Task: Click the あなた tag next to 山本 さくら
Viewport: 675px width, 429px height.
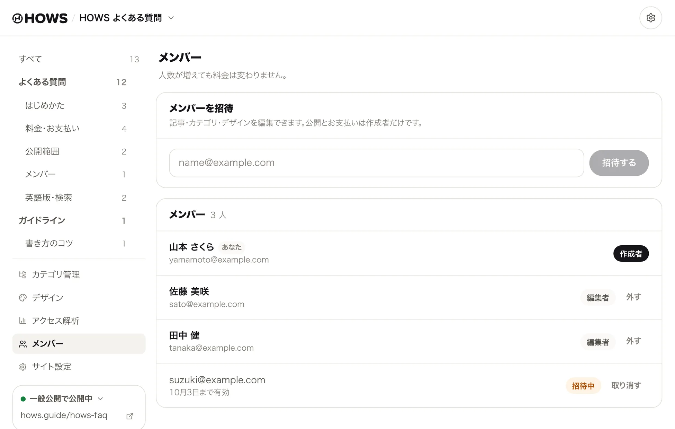Action: point(232,247)
